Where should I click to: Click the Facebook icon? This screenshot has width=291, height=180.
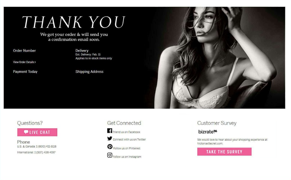point(109,131)
